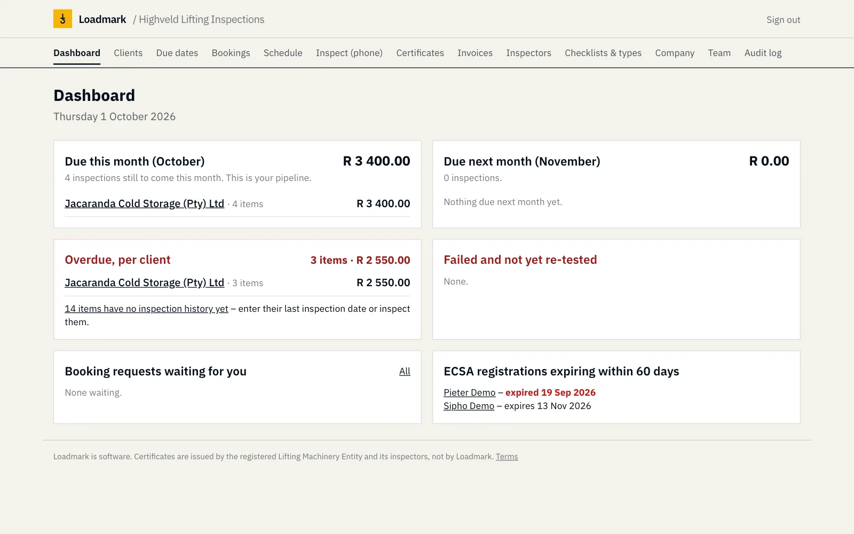The width and height of the screenshot is (854, 534).
Task: Open the Dashboard tab
Action: 77,53
